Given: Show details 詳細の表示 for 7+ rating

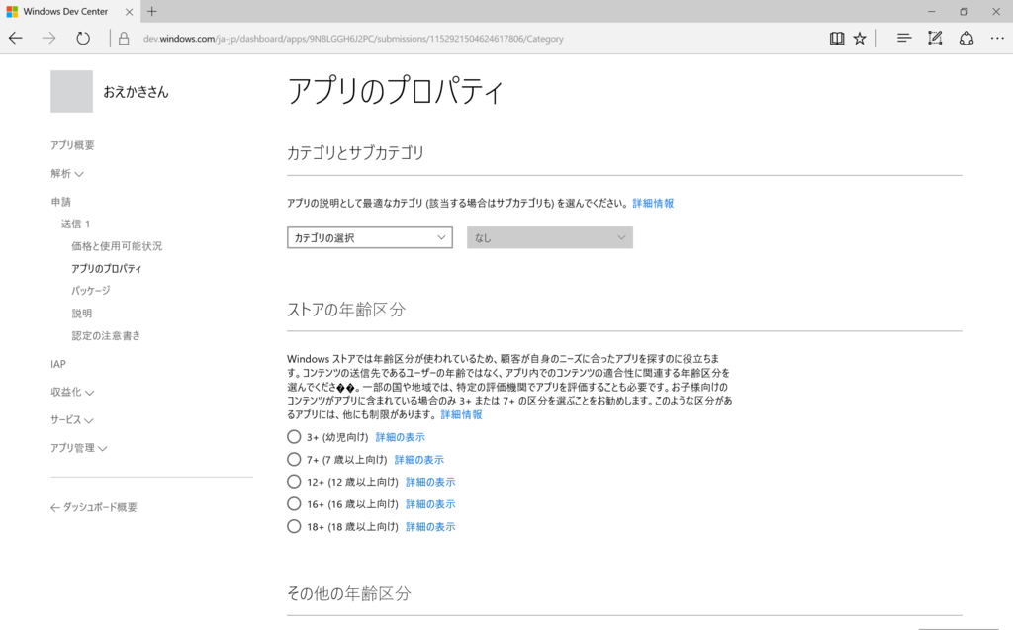Looking at the screenshot, I should pos(419,460).
